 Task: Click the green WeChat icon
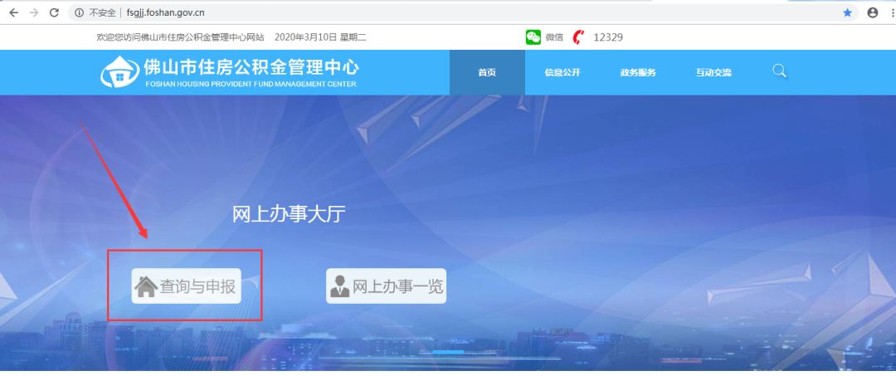[x=533, y=37]
